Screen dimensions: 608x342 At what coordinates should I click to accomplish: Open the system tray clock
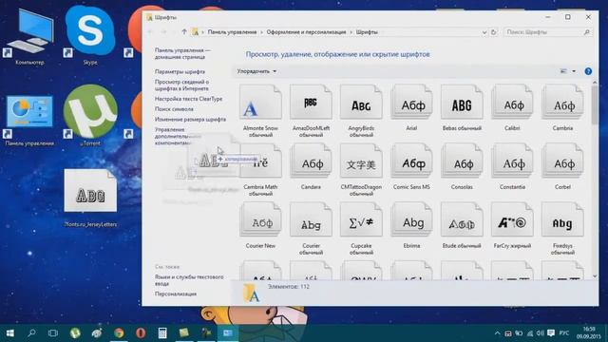pos(589,332)
